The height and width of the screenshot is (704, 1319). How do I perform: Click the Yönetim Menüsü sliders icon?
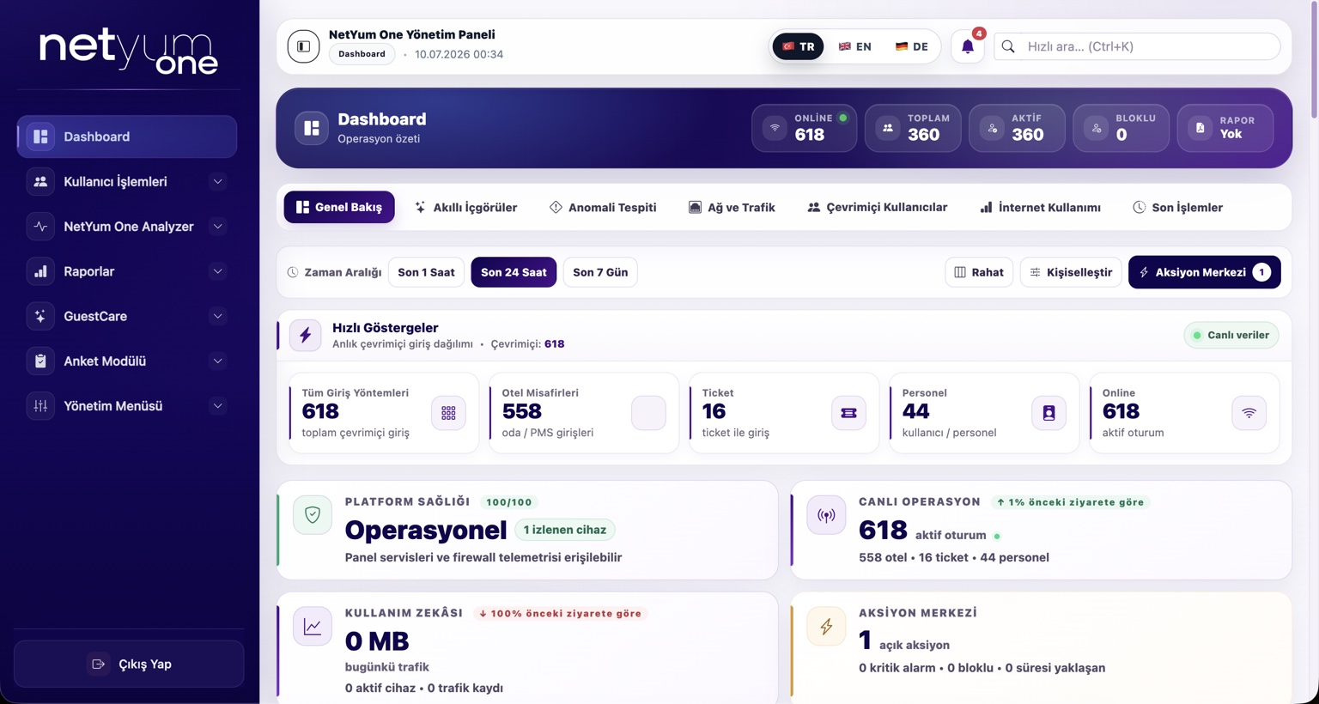[40, 406]
